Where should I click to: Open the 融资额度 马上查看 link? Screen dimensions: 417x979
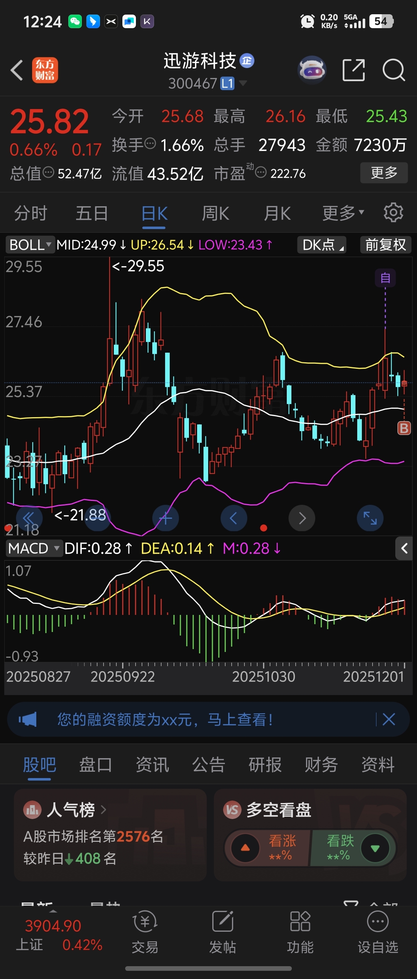(165, 719)
